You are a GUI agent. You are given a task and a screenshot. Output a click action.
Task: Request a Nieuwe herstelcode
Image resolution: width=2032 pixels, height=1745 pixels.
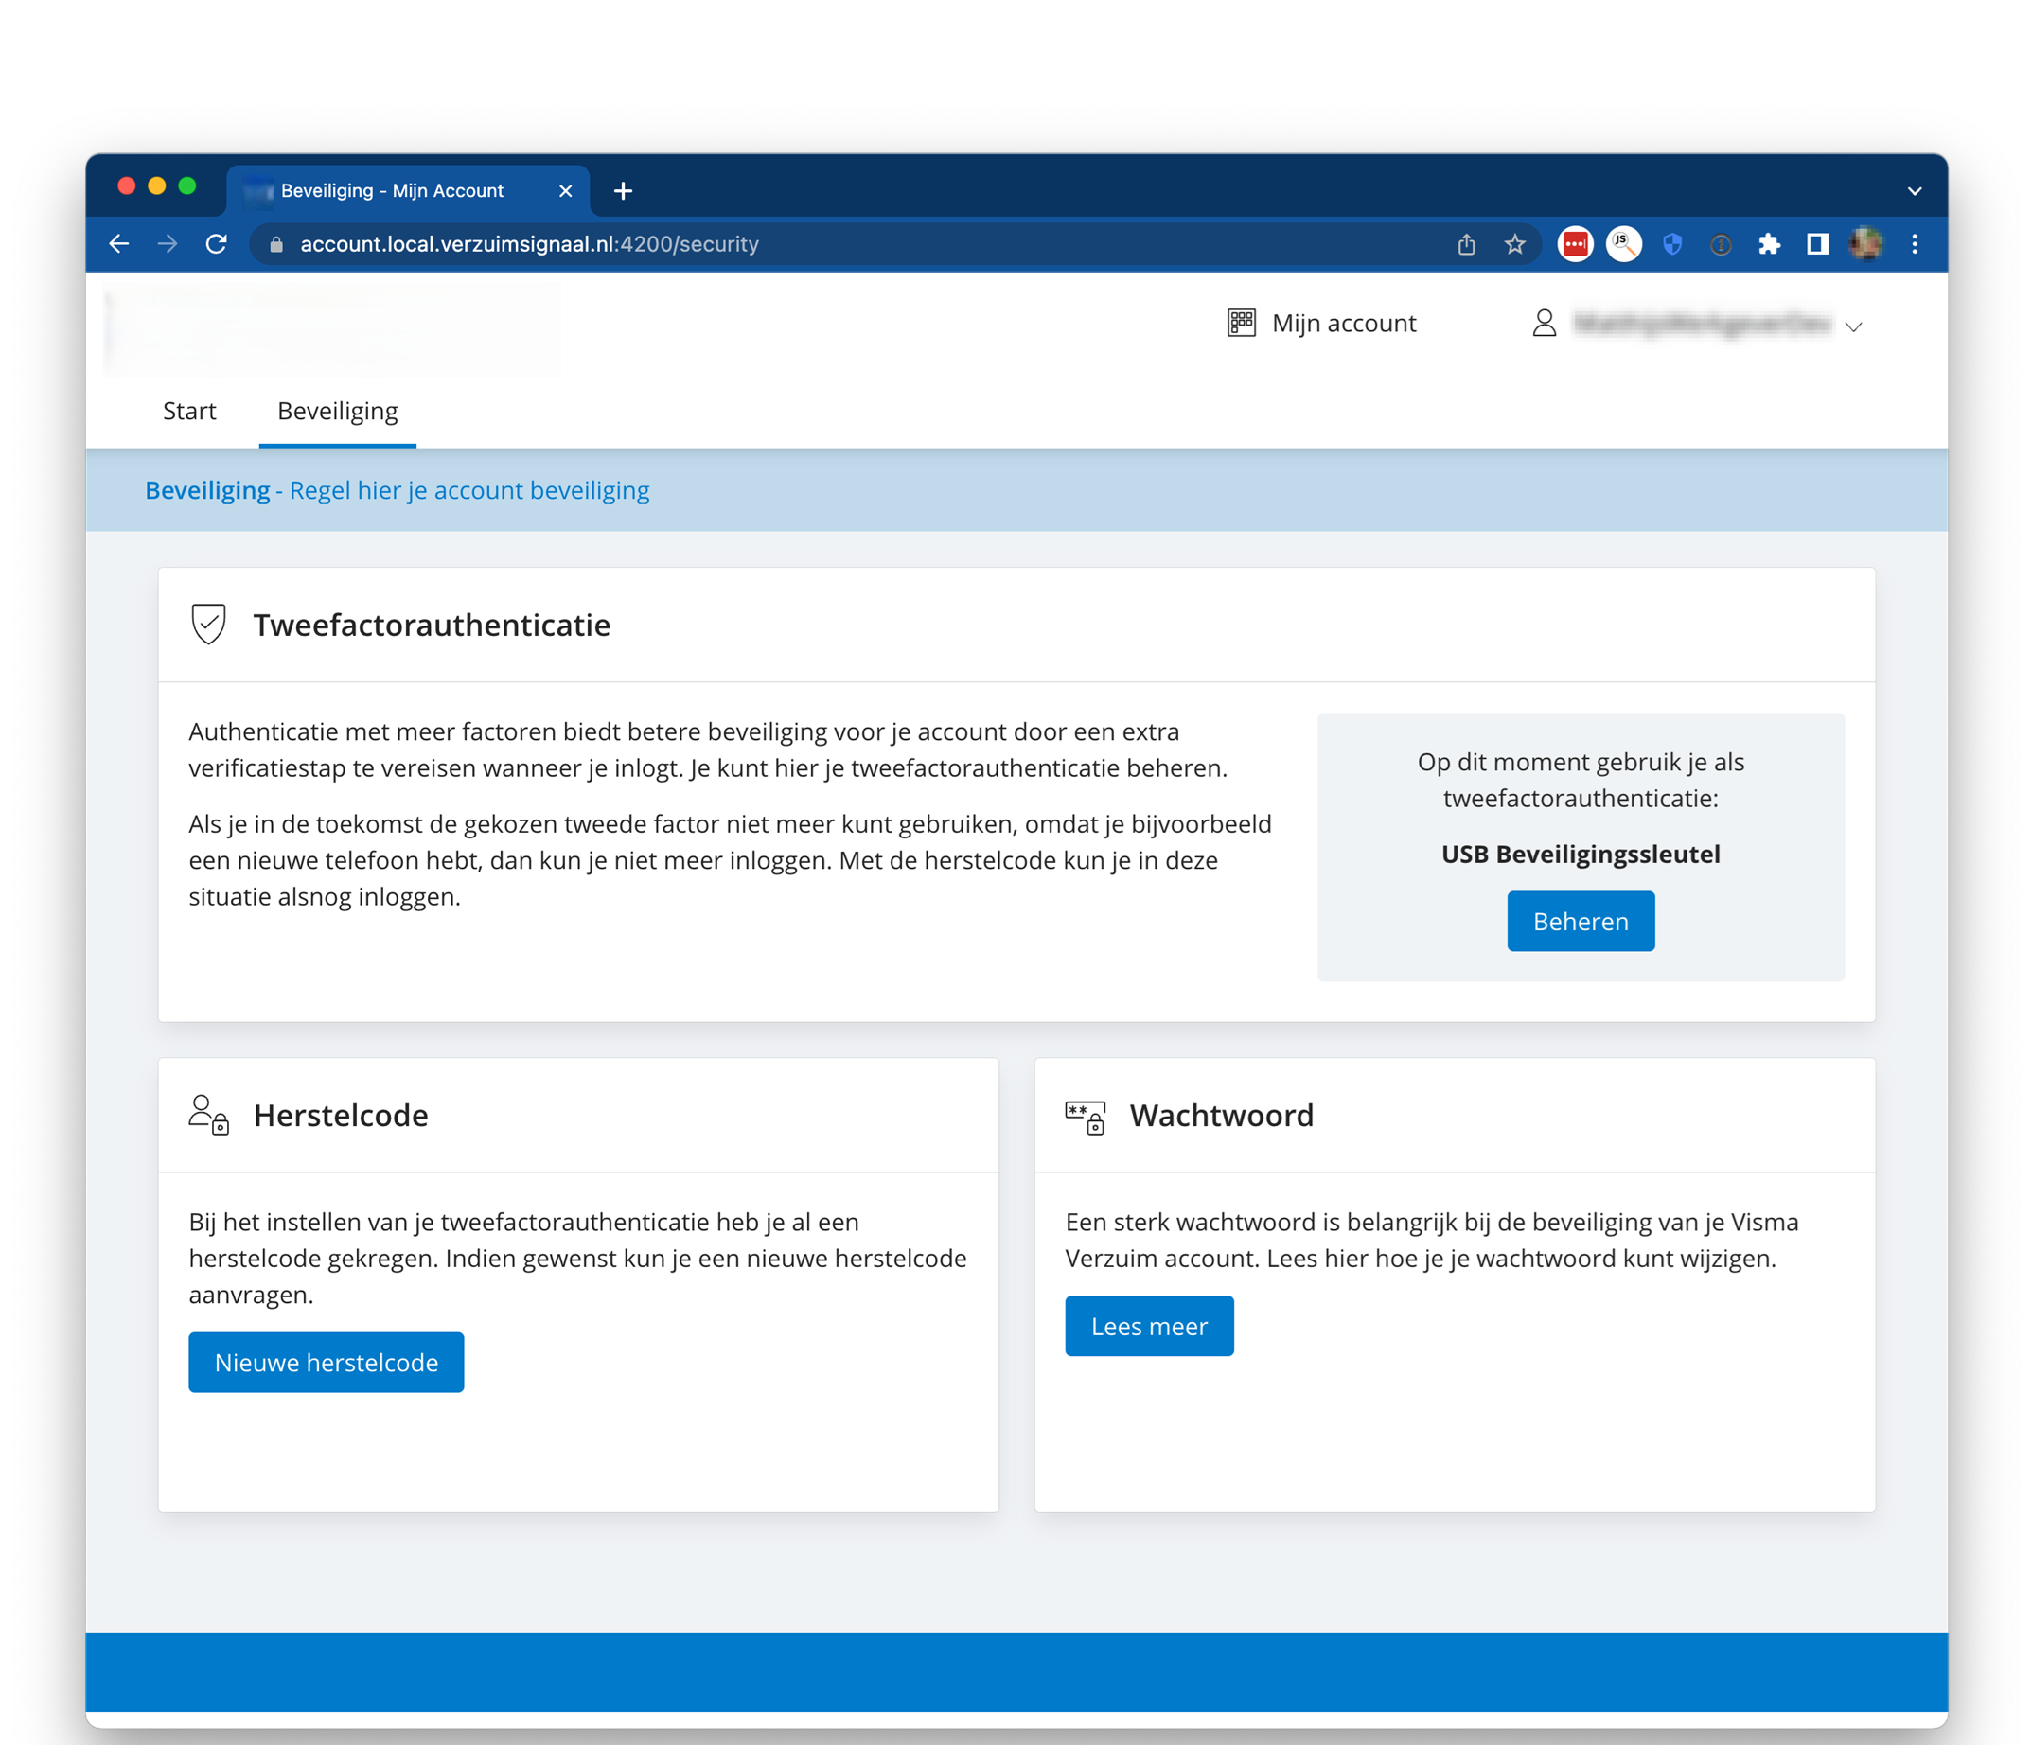(326, 1362)
